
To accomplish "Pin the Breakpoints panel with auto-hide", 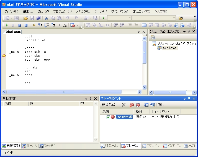I will coord(189,99).
